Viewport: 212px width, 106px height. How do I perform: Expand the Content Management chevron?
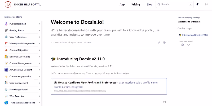[x=39, y=63]
